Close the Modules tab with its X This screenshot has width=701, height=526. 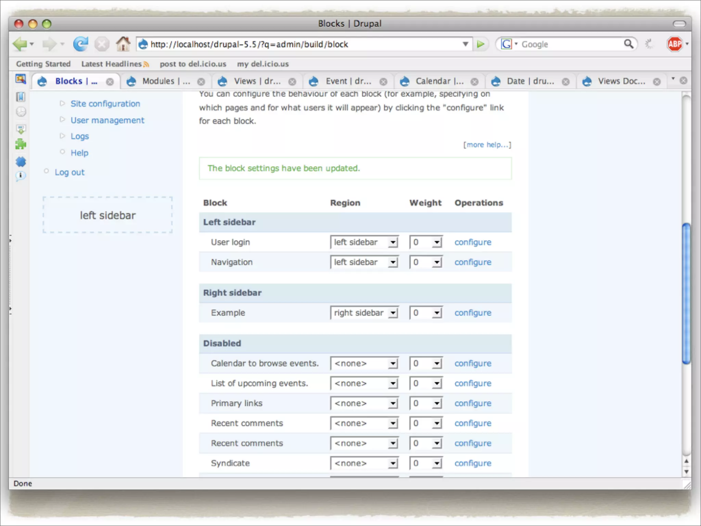(201, 82)
